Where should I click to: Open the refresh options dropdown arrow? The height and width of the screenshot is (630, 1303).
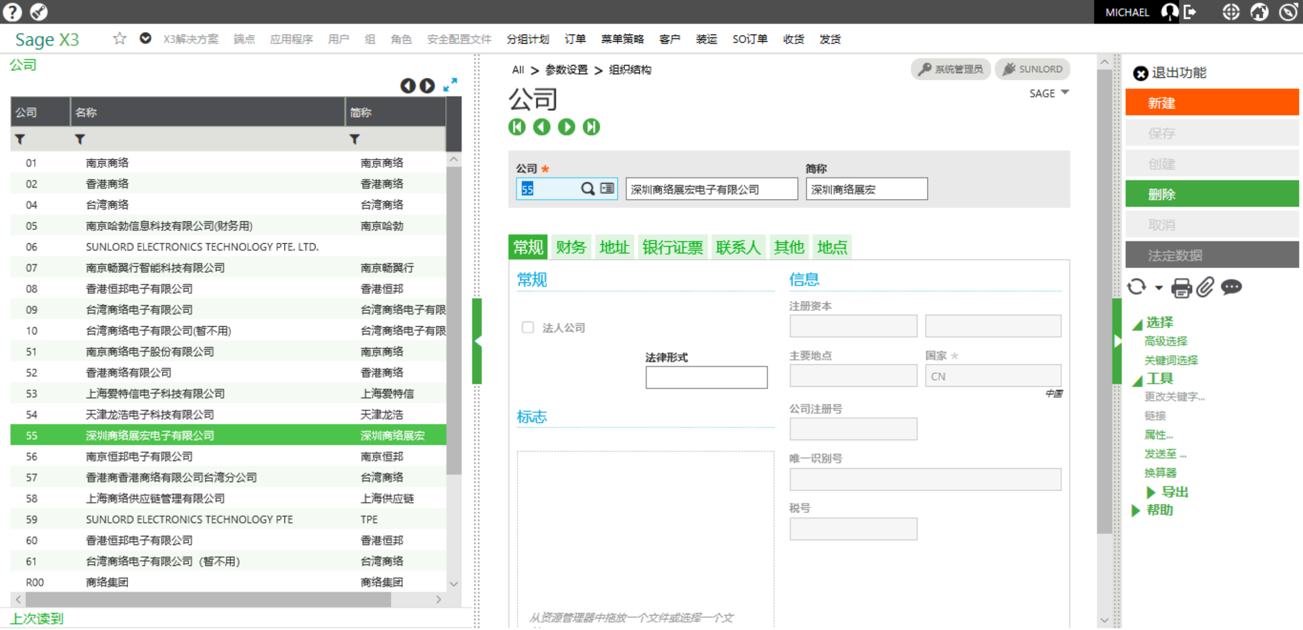pyautogui.click(x=1159, y=288)
